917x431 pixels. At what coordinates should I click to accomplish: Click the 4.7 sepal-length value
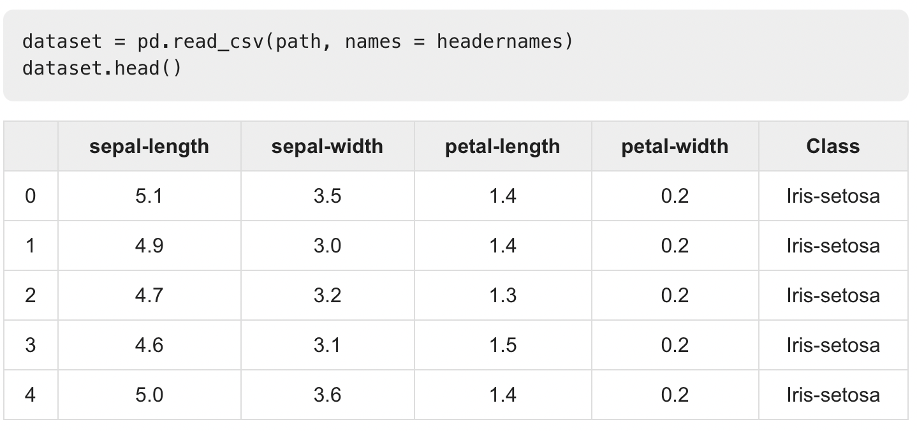(149, 295)
